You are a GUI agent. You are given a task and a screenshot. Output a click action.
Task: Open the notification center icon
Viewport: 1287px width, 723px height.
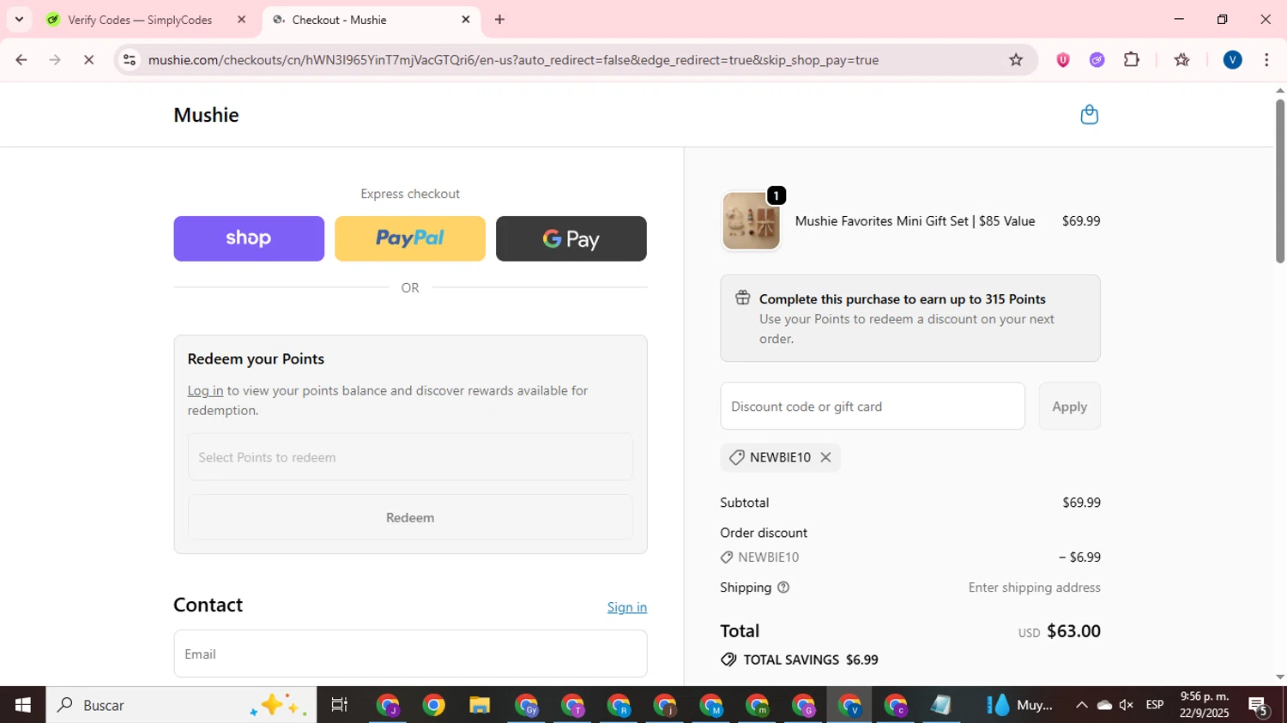(1259, 706)
